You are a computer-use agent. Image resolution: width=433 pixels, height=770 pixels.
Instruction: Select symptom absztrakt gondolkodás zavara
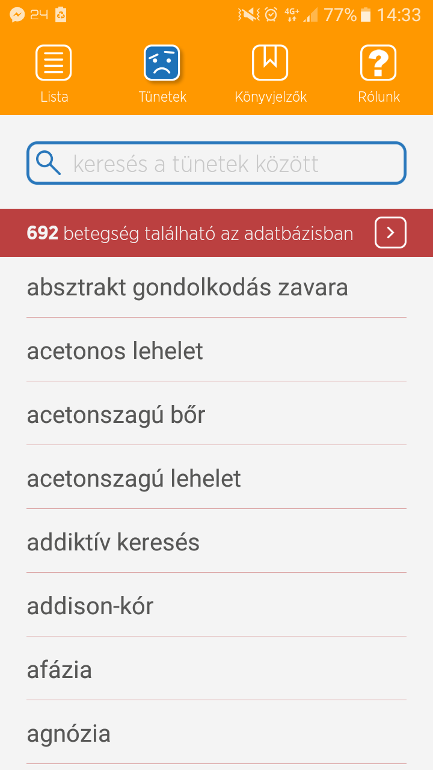[188, 288]
